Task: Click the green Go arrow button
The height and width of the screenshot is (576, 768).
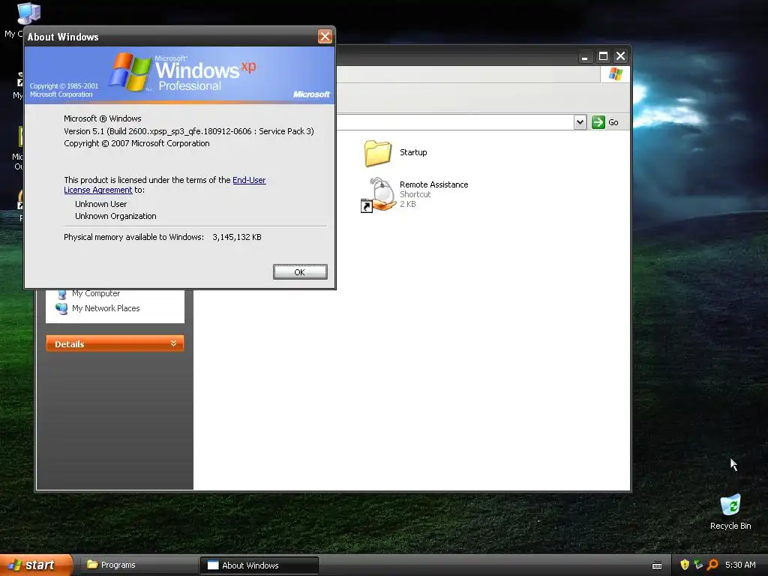Action: tap(598, 122)
